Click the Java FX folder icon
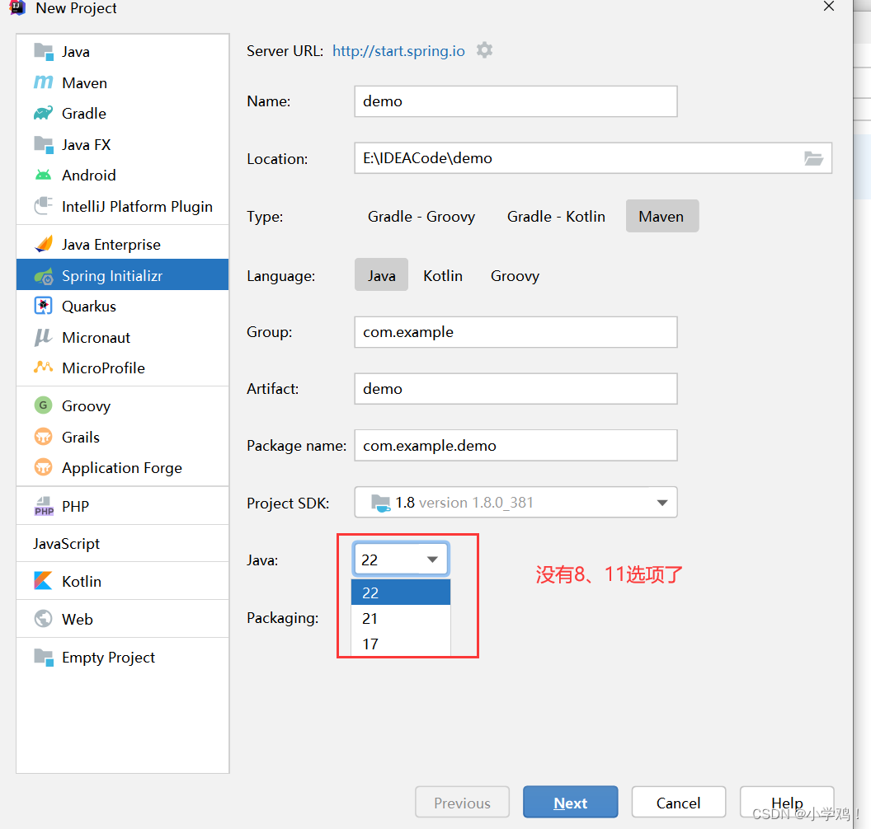The width and height of the screenshot is (871, 829). pyautogui.click(x=44, y=145)
